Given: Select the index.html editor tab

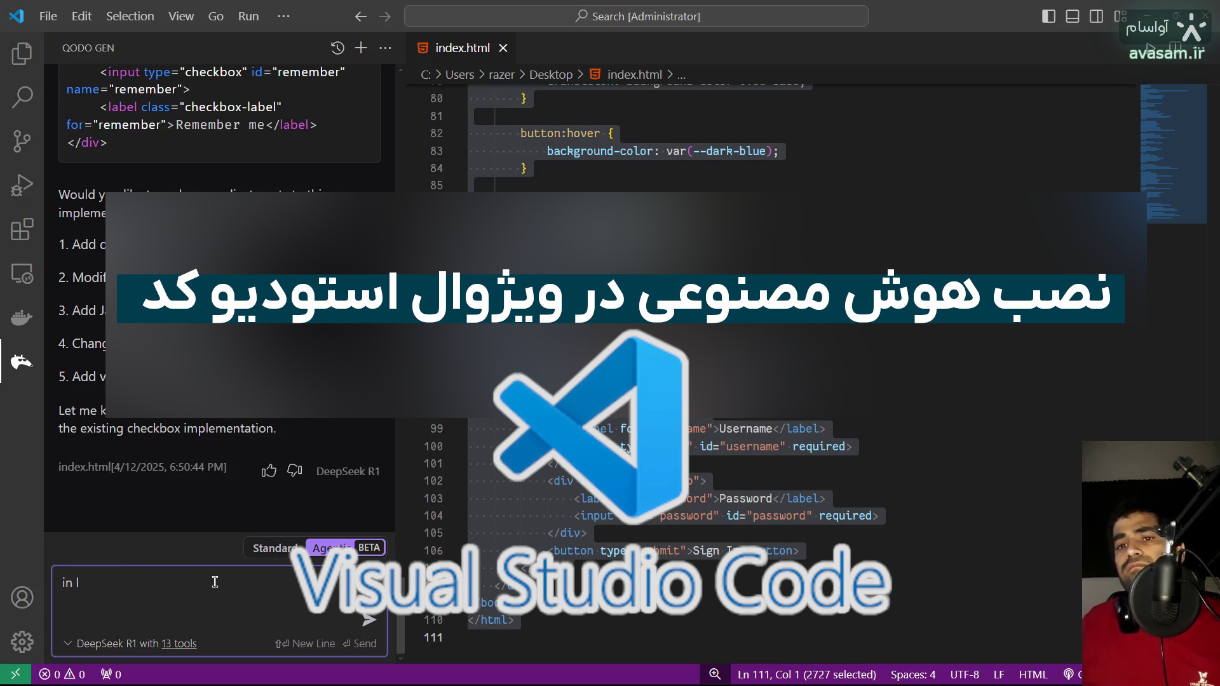Looking at the screenshot, I should (x=462, y=48).
